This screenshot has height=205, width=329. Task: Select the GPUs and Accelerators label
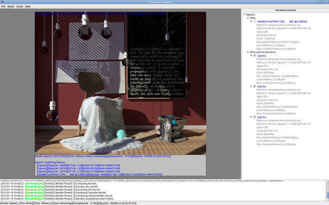263,52
